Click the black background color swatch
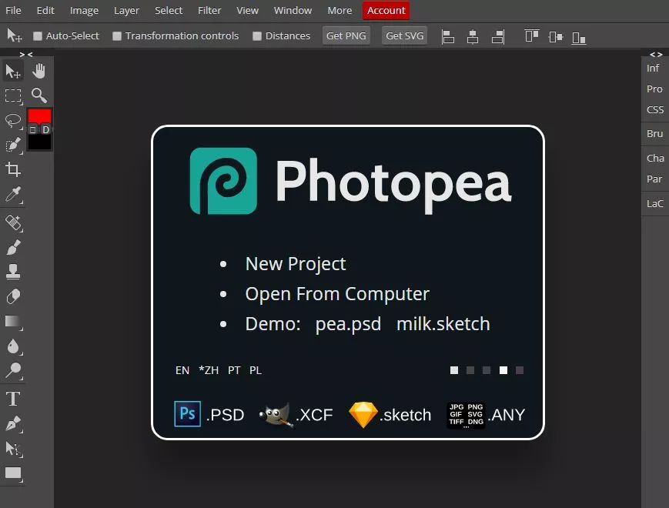 pos(40,142)
